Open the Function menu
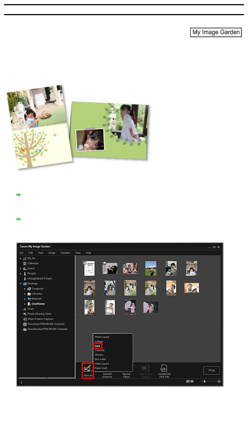Screen dimensions: 248x433 (x=65, y=253)
